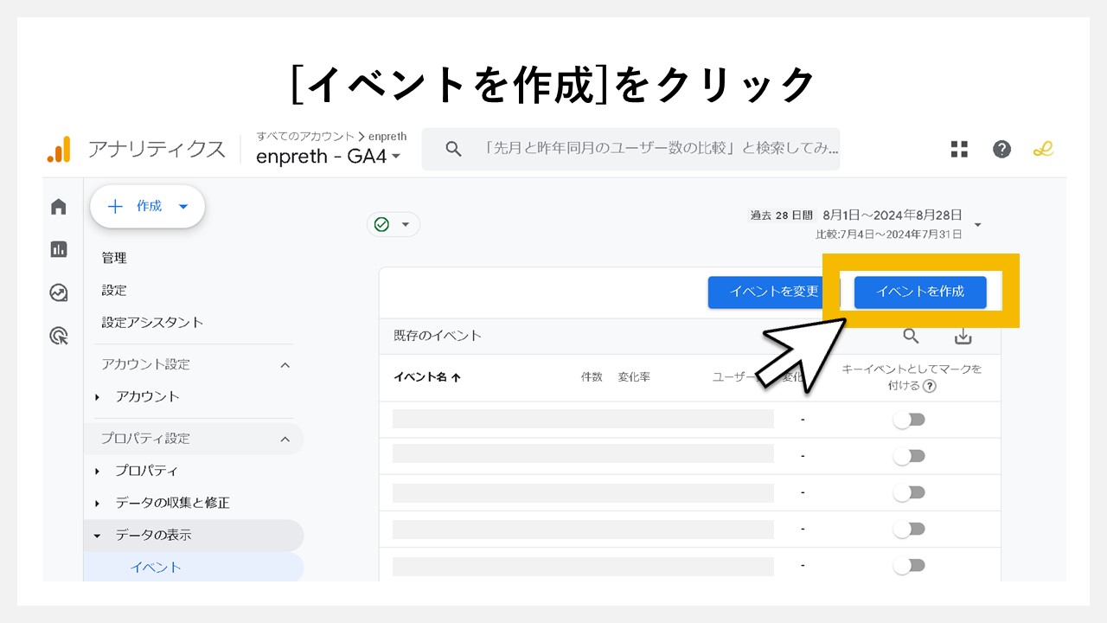Open Explore using the compass icon
The width and height of the screenshot is (1107, 623).
(x=57, y=292)
